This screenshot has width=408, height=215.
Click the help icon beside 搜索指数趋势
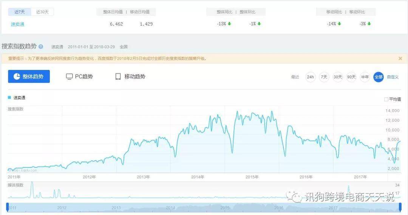click(x=41, y=47)
